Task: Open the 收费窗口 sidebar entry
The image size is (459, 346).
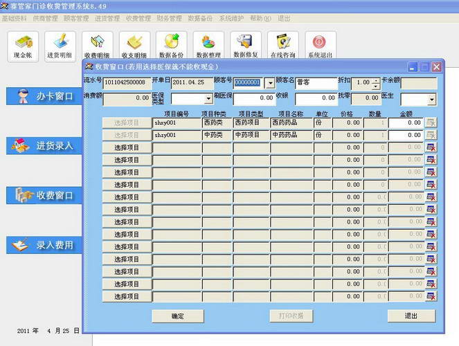Action: coord(44,195)
